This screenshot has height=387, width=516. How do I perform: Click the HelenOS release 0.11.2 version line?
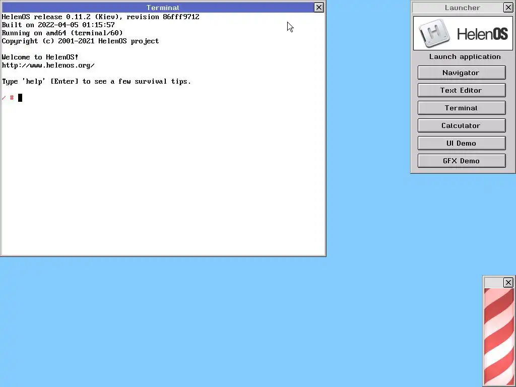click(x=100, y=17)
